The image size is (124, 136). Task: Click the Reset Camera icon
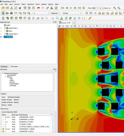87,13
